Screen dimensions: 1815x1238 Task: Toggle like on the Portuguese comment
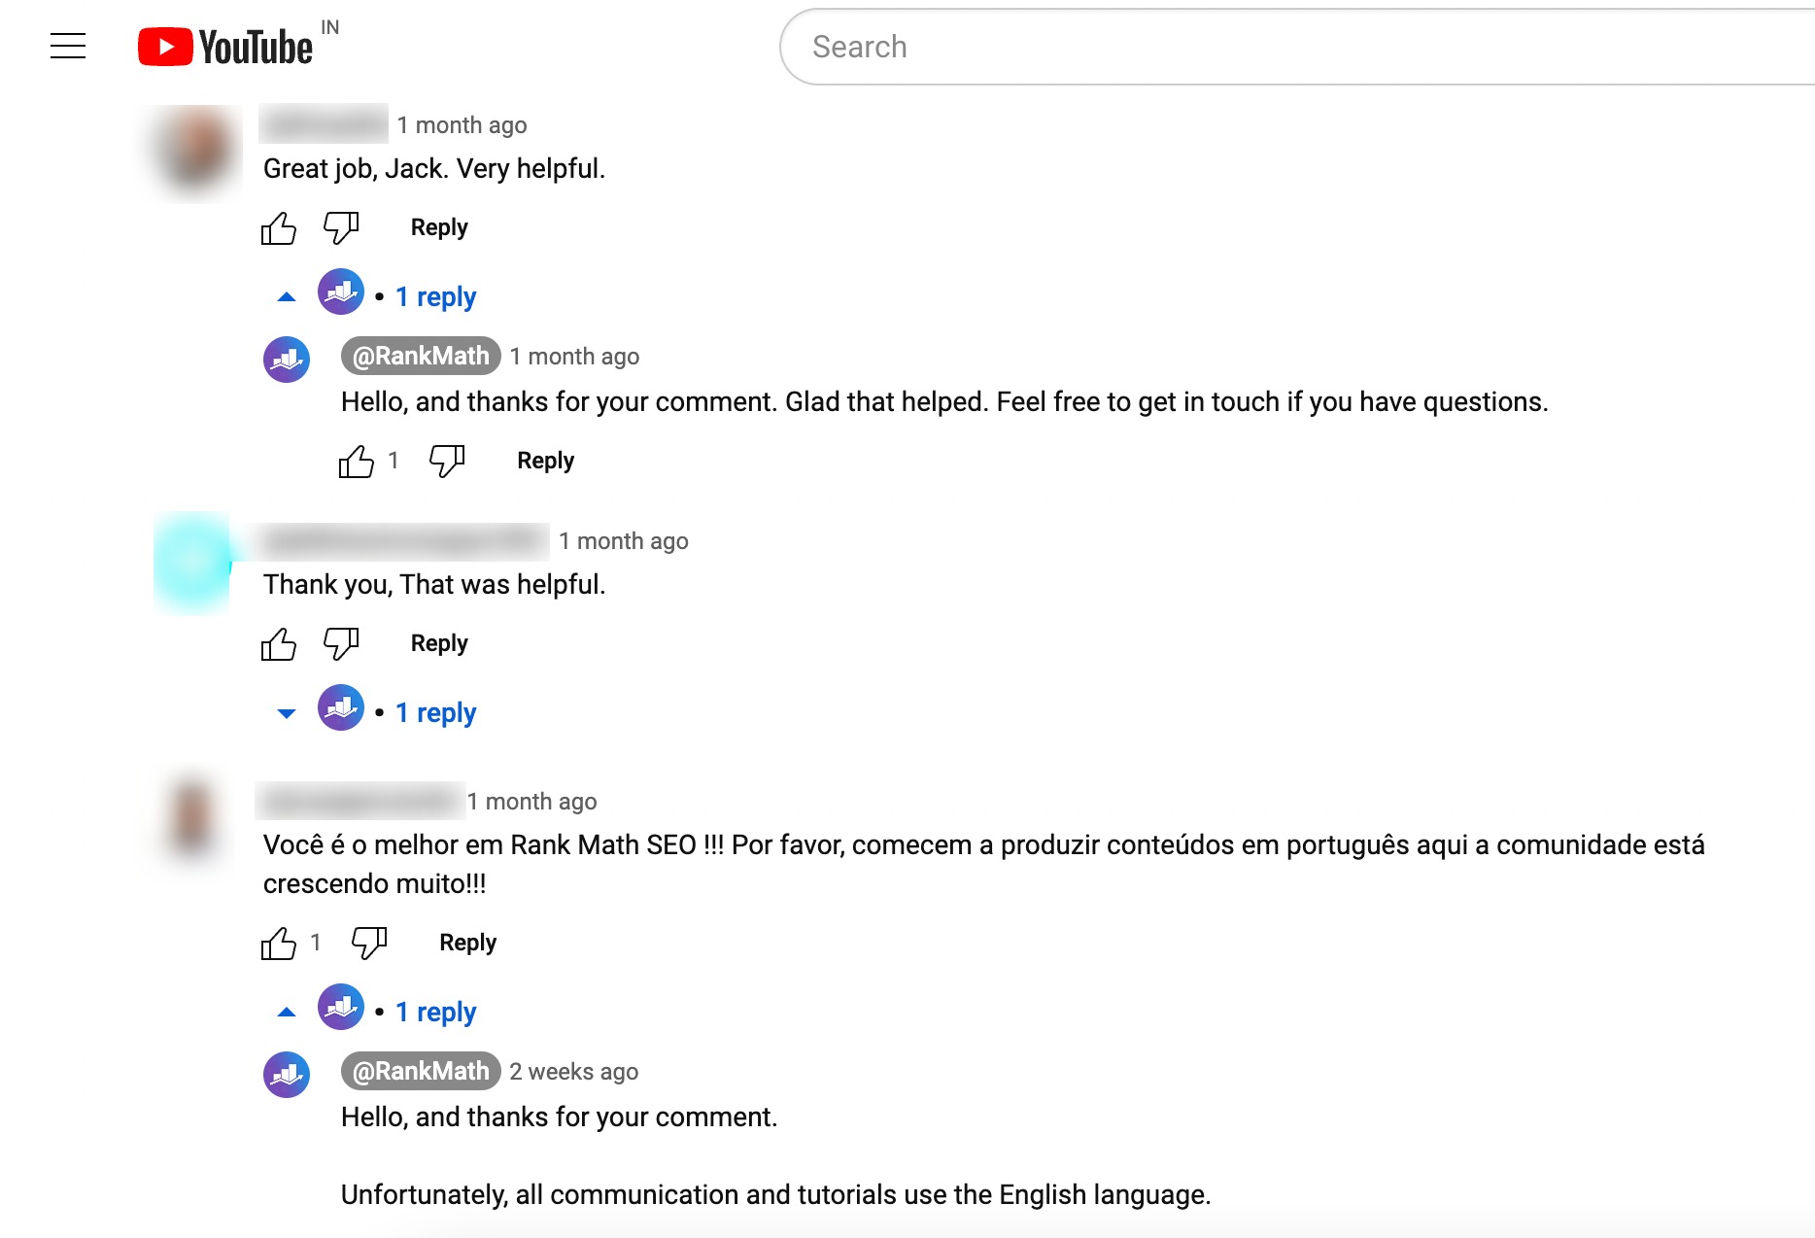tap(281, 942)
